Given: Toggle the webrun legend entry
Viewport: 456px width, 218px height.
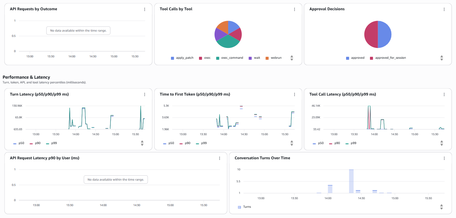Looking at the screenshot, I should tap(274, 58).
